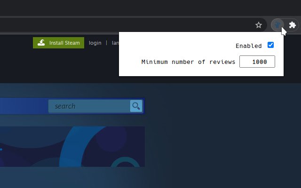Screen dimensions: 301x188
Task: Click the Install Steam button
Action: click(x=58, y=43)
